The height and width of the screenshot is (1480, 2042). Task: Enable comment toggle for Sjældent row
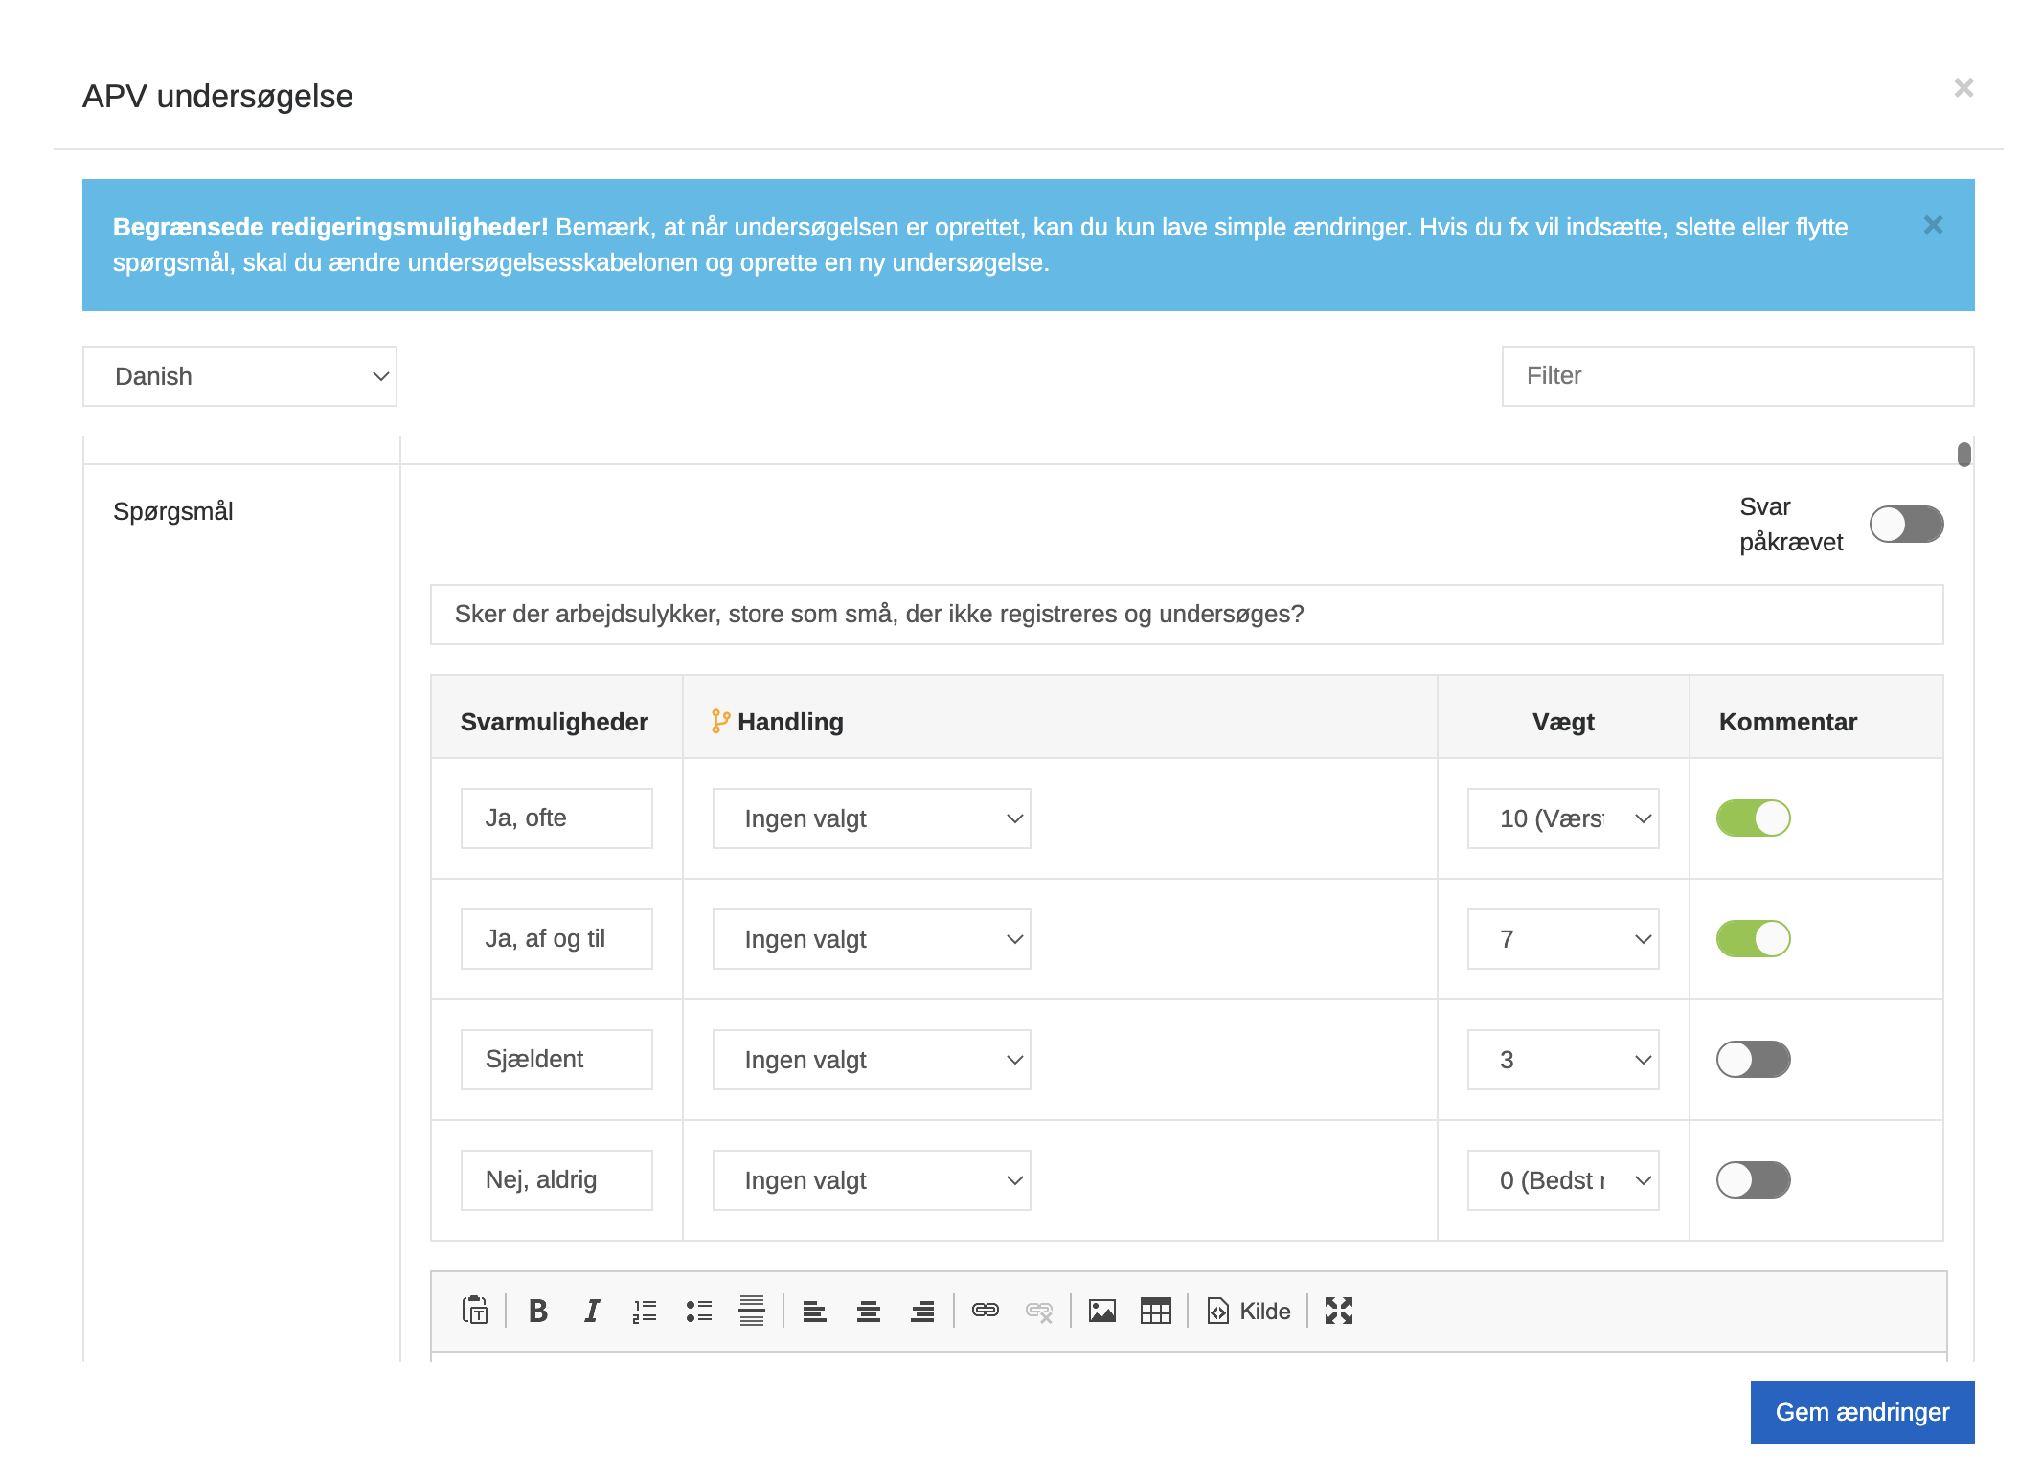(x=1753, y=1060)
